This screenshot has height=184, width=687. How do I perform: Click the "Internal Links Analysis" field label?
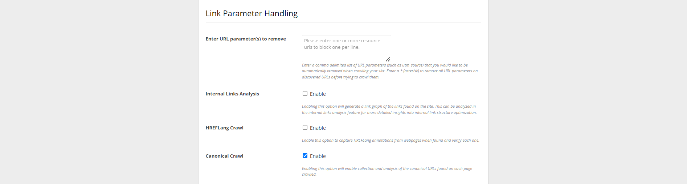(232, 94)
